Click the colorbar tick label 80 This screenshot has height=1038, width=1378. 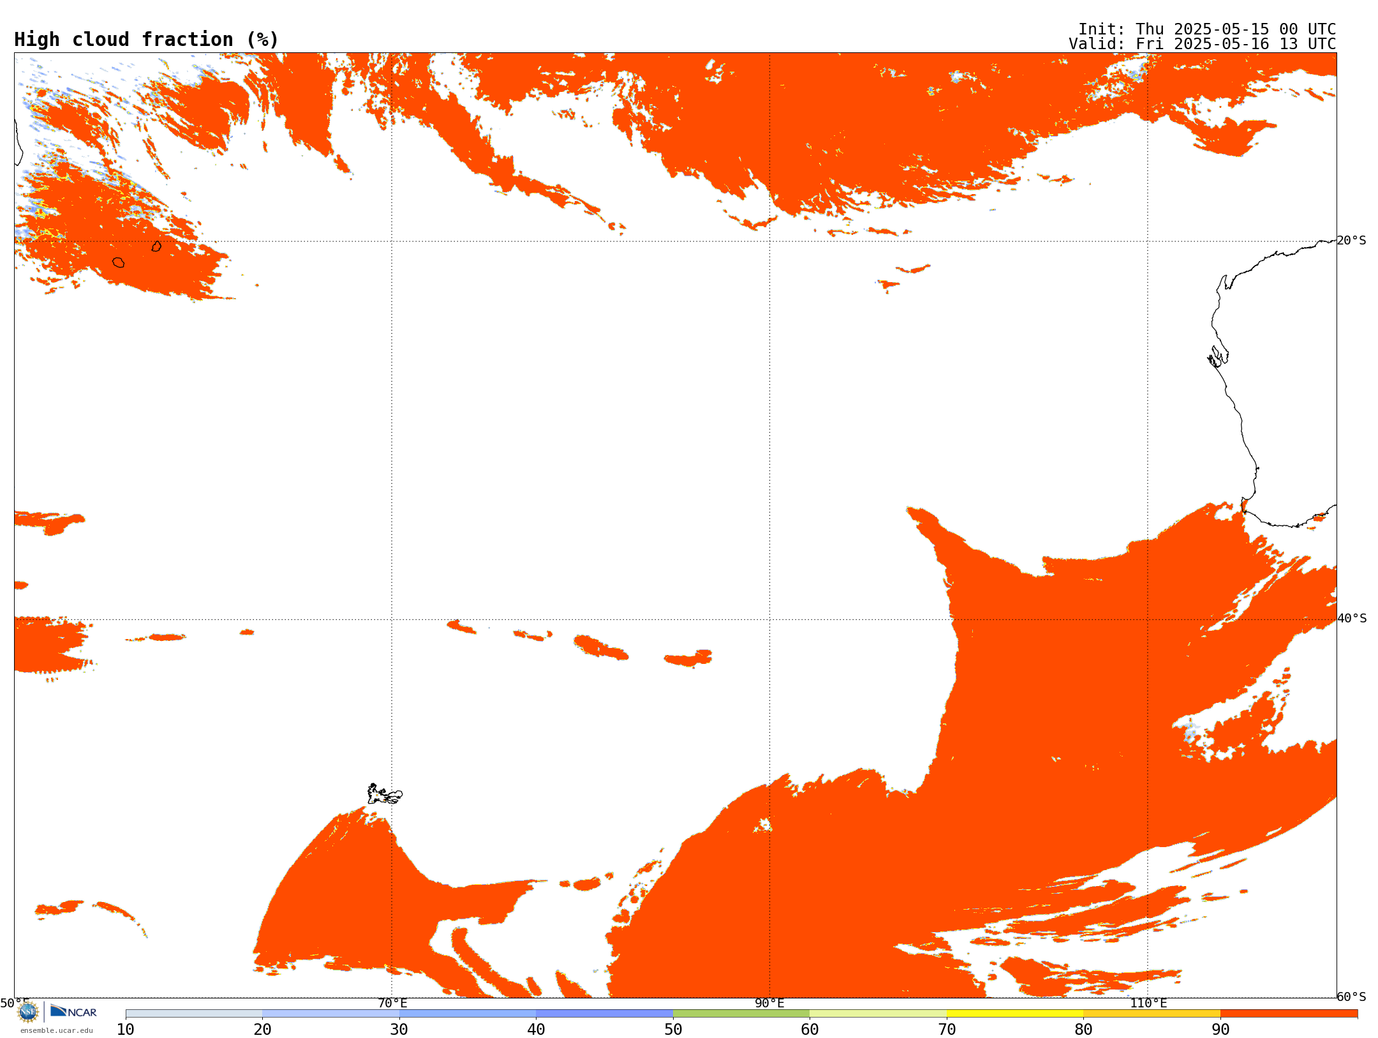click(x=1083, y=1030)
